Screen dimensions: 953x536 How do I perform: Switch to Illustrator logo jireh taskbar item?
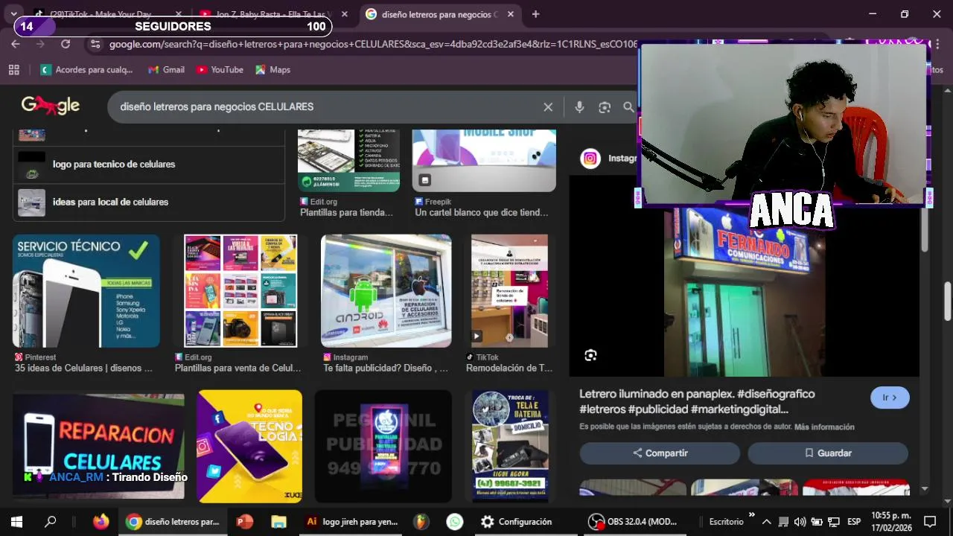tap(353, 522)
